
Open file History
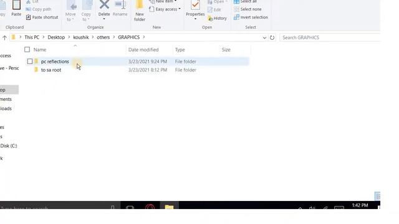[x=217, y=18]
